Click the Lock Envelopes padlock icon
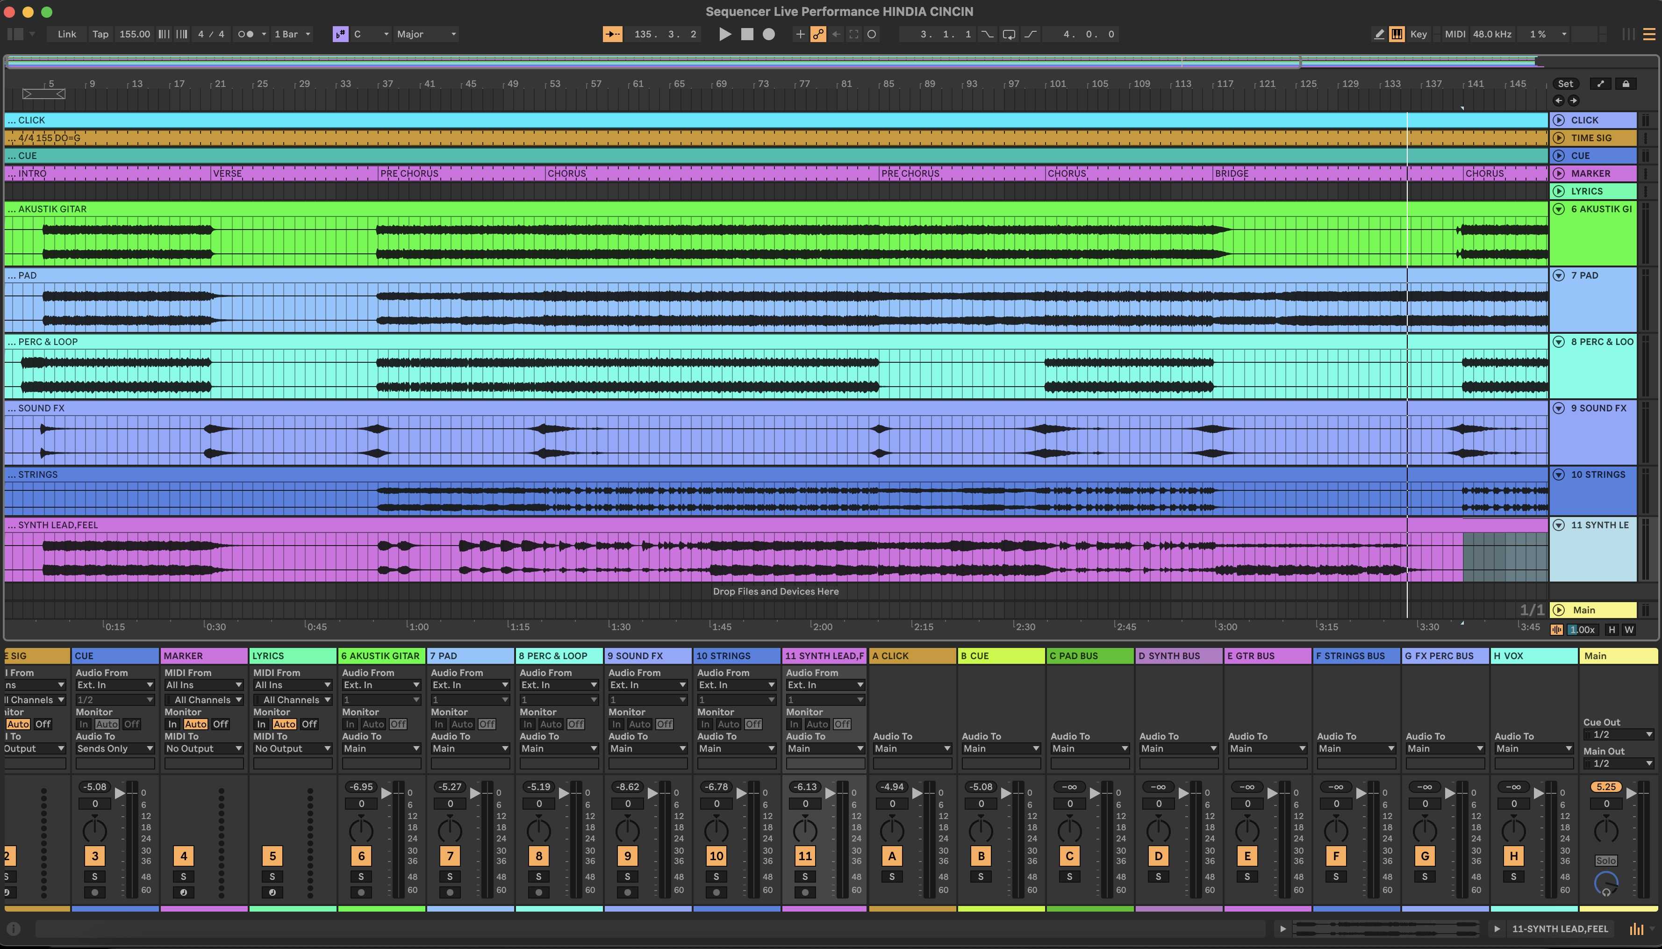The height and width of the screenshot is (949, 1662). coord(1626,83)
